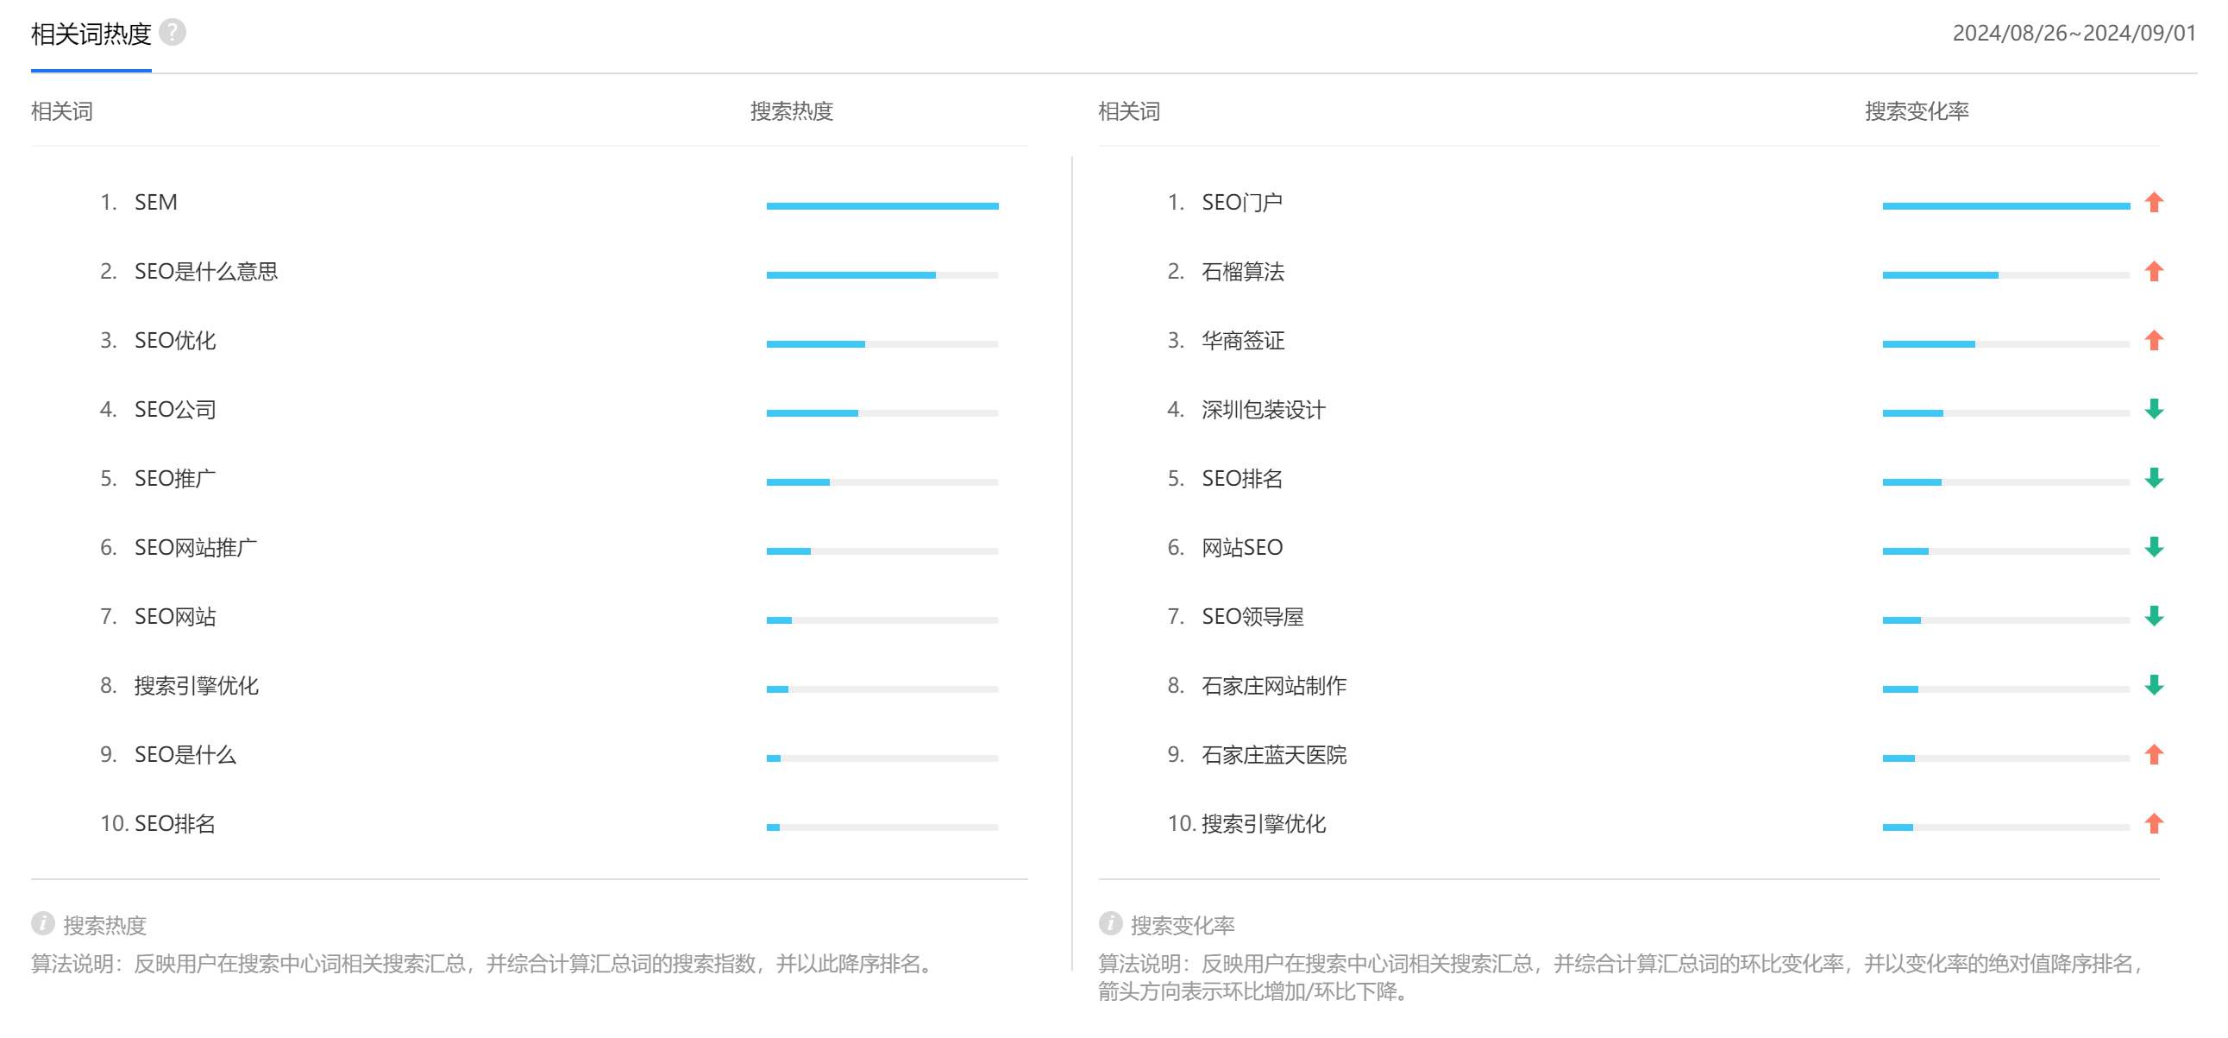The width and height of the screenshot is (2228, 1038).
Task: Click the keyword 深圳包装设计
Action: [x=1264, y=410]
